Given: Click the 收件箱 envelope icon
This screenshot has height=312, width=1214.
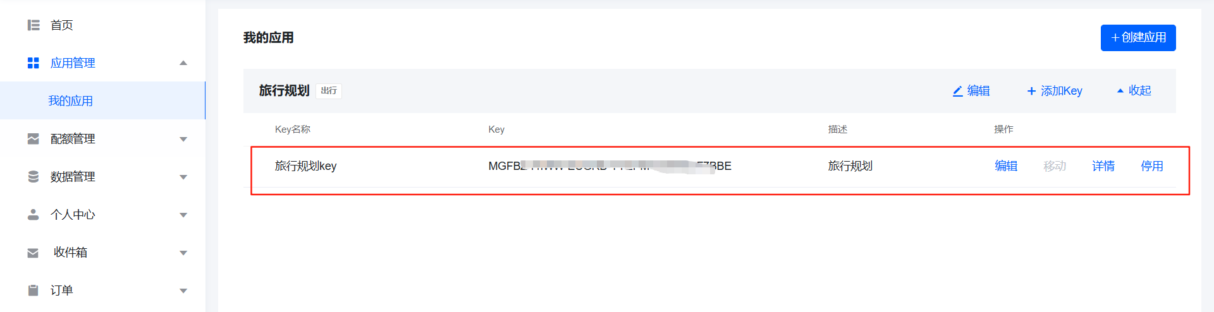Looking at the screenshot, I should (x=34, y=253).
